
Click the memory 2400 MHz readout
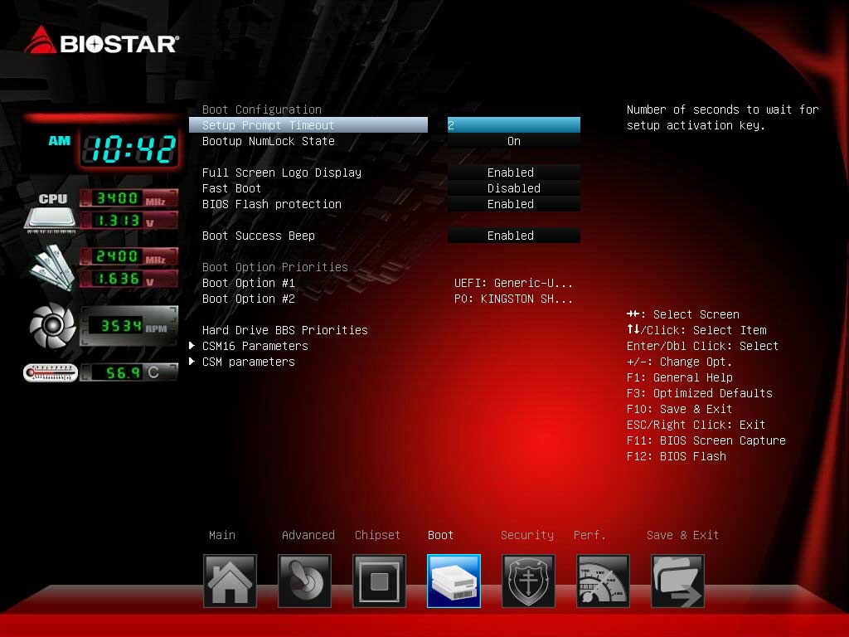pos(129,256)
